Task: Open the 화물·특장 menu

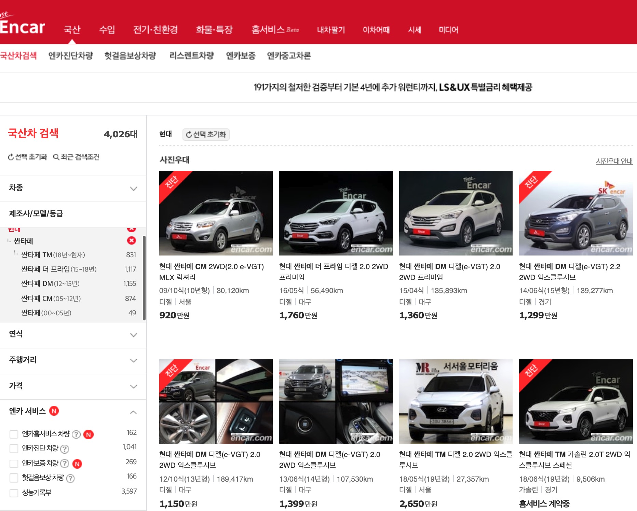Action: click(x=214, y=30)
